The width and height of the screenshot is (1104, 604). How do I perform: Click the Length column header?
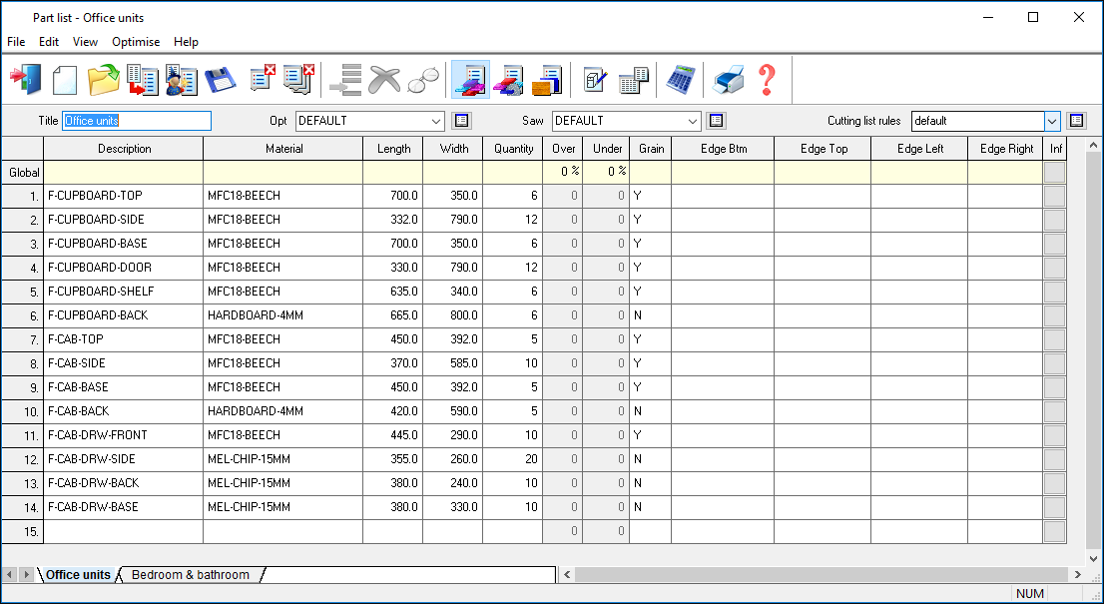[393, 149]
